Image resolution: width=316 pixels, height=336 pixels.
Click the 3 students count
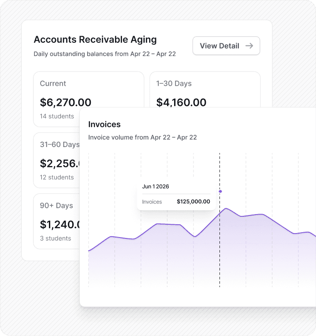click(56, 238)
